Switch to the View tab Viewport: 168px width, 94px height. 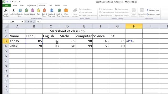click(x=65, y=5)
